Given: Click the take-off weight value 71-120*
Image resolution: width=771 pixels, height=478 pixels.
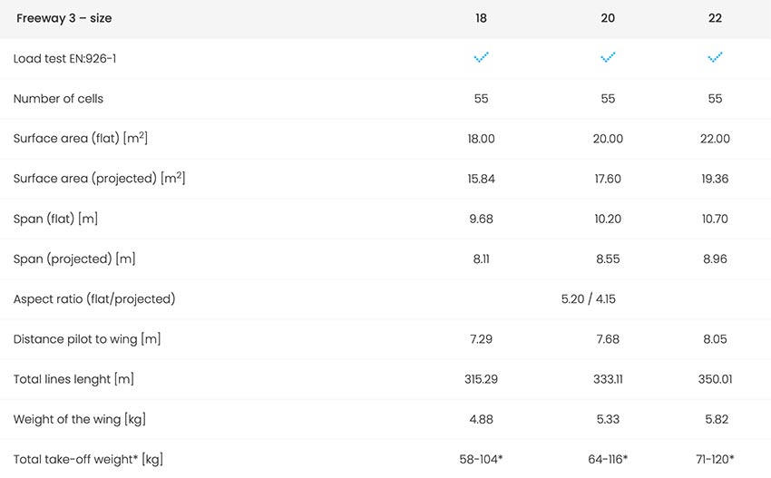Looking at the screenshot, I should click(715, 459).
